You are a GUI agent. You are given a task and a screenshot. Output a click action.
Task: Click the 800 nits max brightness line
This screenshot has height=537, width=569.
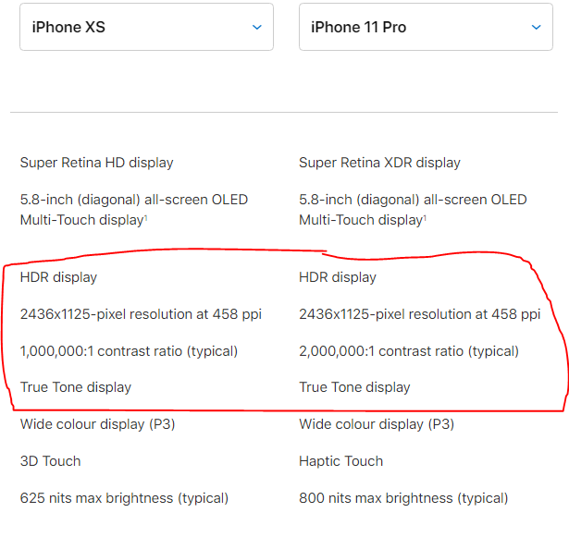[x=403, y=498]
